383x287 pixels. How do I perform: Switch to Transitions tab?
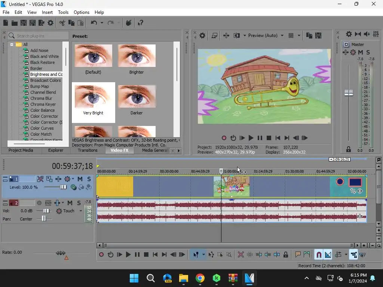(88, 150)
